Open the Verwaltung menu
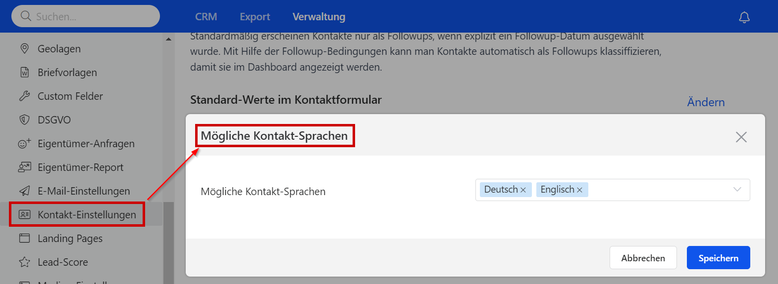 pyautogui.click(x=319, y=17)
